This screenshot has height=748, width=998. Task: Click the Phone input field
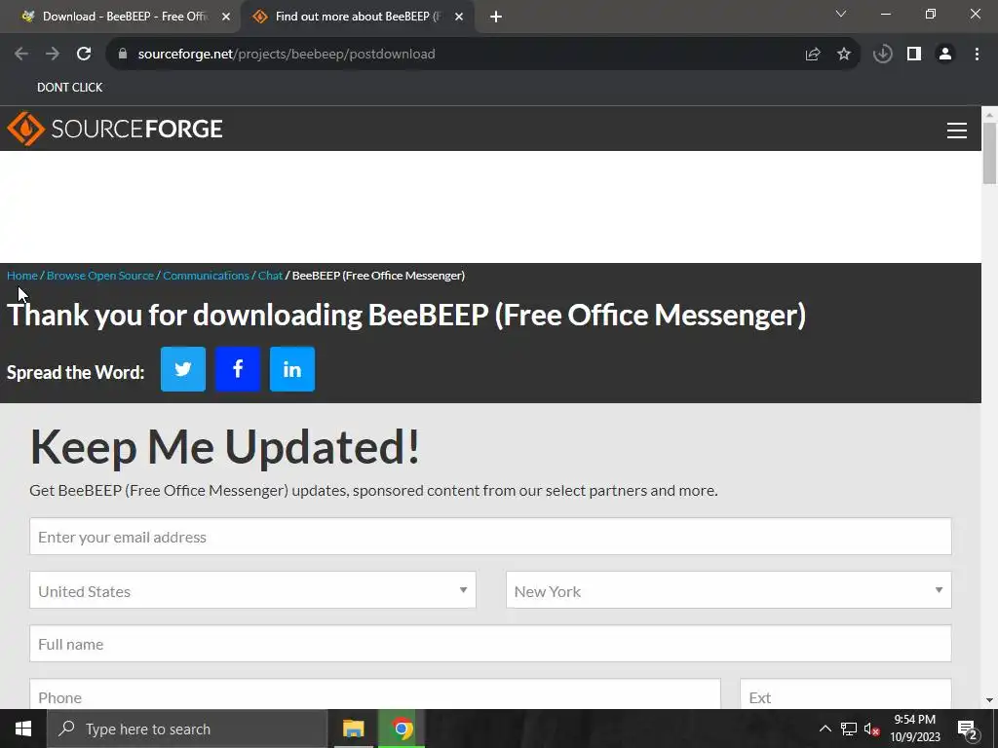point(375,694)
